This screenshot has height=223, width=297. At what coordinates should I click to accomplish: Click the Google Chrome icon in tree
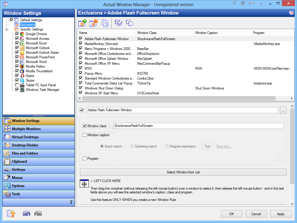[x=22, y=34]
